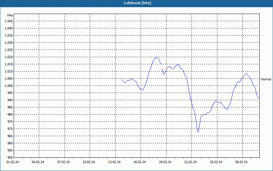
Task: Click the 975 y-axis value
Action: click(x=10, y=122)
